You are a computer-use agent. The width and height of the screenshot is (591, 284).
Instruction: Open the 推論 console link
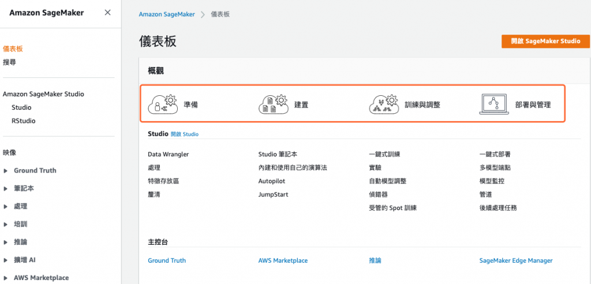[x=376, y=260]
